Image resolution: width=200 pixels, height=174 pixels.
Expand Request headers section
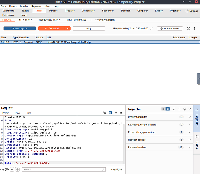(159, 148)
